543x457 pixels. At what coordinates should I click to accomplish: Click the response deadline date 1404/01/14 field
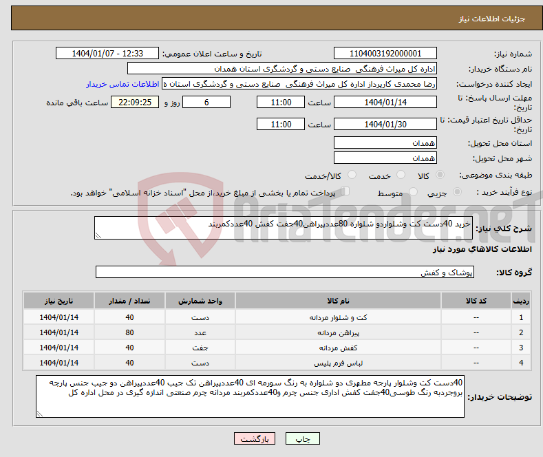[x=385, y=102]
